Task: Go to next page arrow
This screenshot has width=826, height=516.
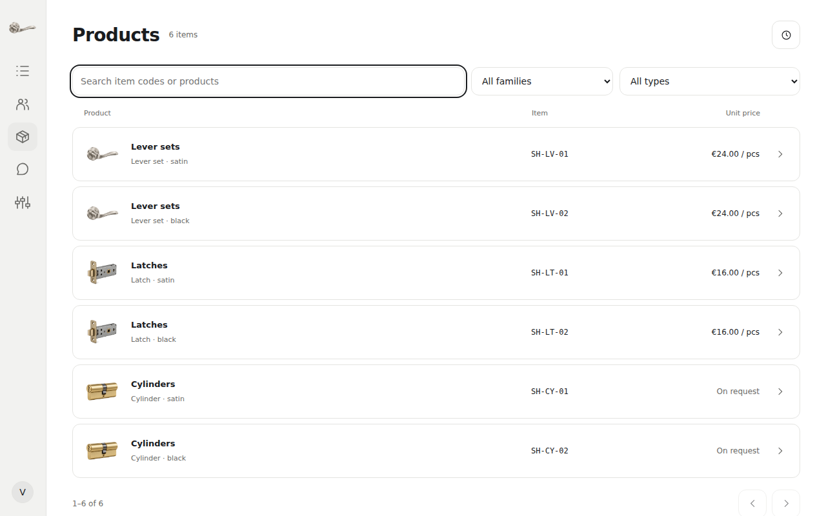Action: click(786, 503)
